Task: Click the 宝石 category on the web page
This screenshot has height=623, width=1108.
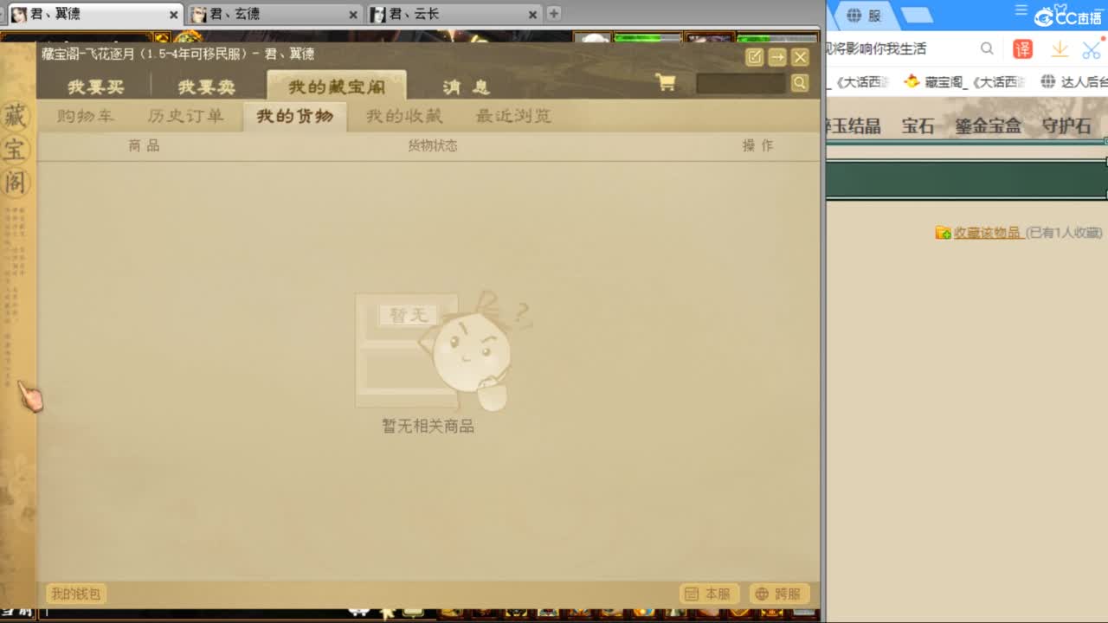Action: [918, 125]
